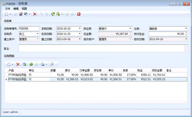Click window-with-green-dot icon in 采购明细 toolbar

point(25,64)
